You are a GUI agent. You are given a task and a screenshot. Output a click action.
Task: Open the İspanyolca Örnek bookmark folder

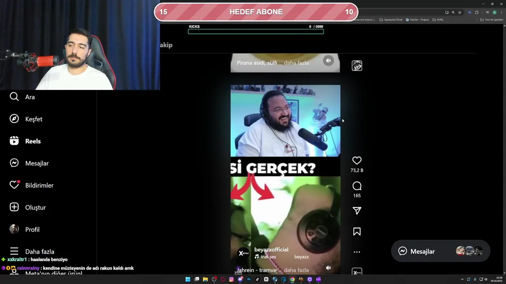coord(391,20)
